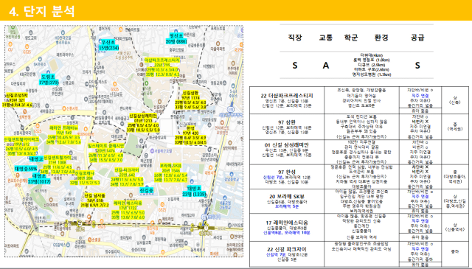This screenshot has width=472, height=269.
Task: Click the 'S' grade under 직장
Action: coord(295,66)
